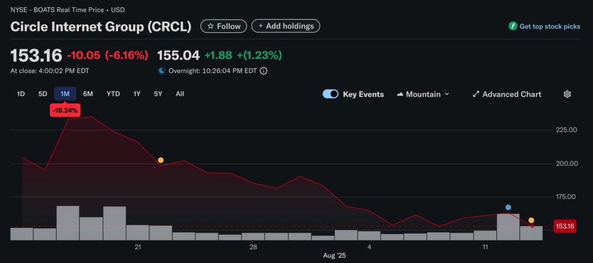Click the overnight price 155.04
The width and height of the screenshot is (593, 263).
coord(178,55)
